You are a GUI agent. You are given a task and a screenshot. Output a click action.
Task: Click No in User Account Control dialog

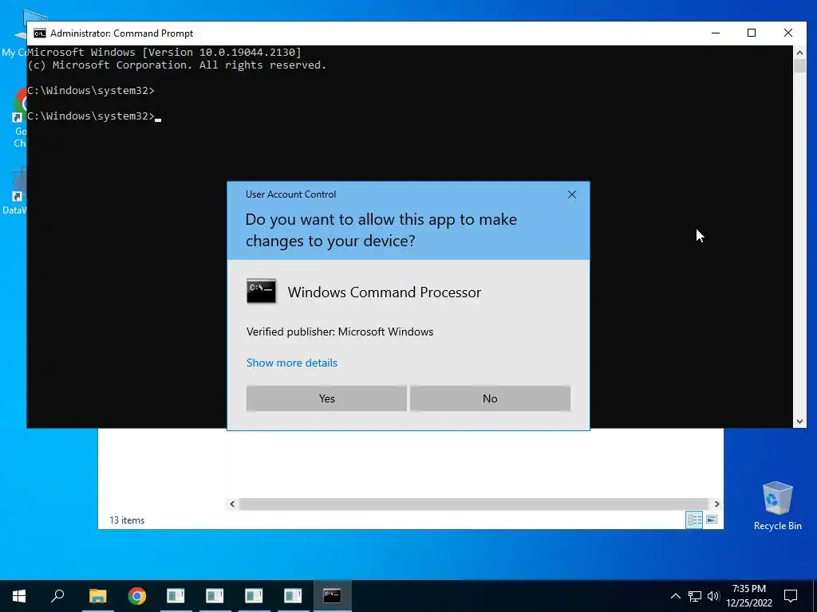click(490, 398)
